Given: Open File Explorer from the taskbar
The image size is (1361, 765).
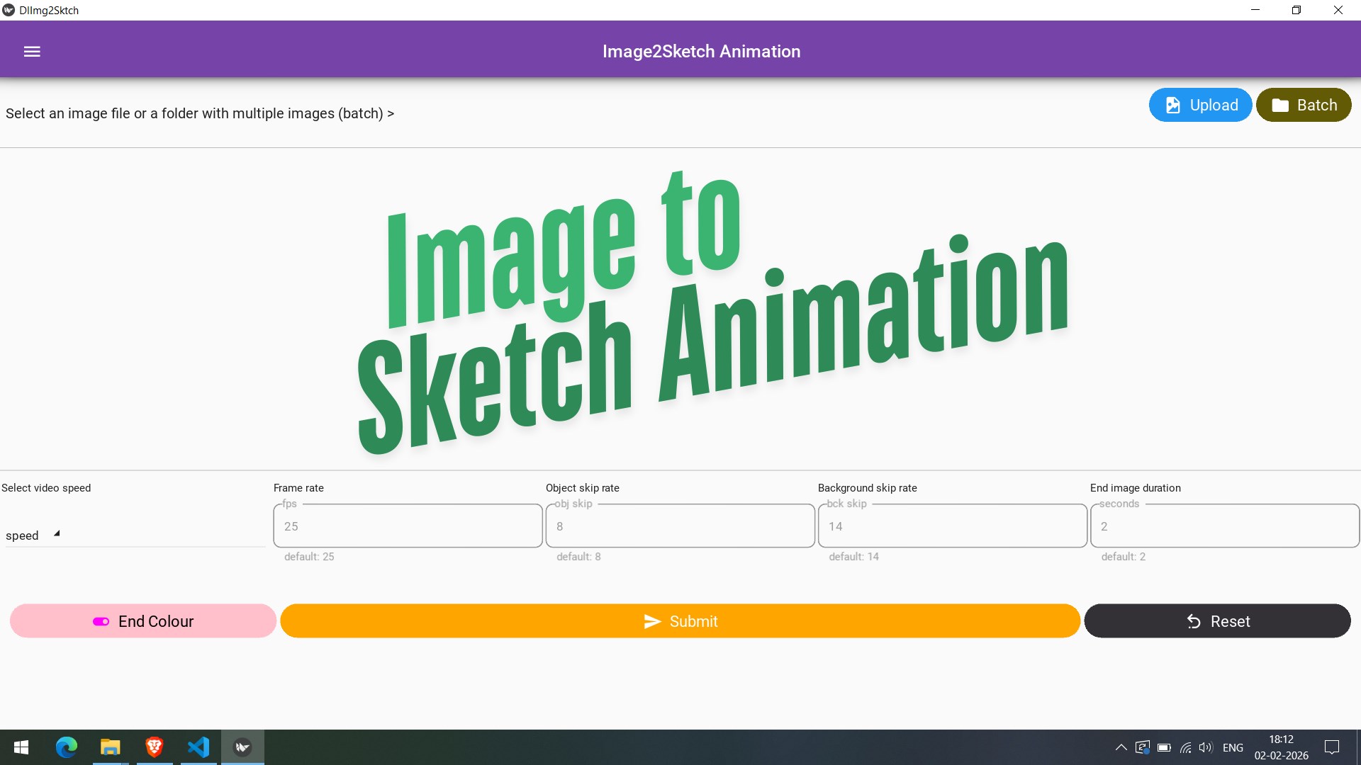Looking at the screenshot, I should tap(111, 747).
